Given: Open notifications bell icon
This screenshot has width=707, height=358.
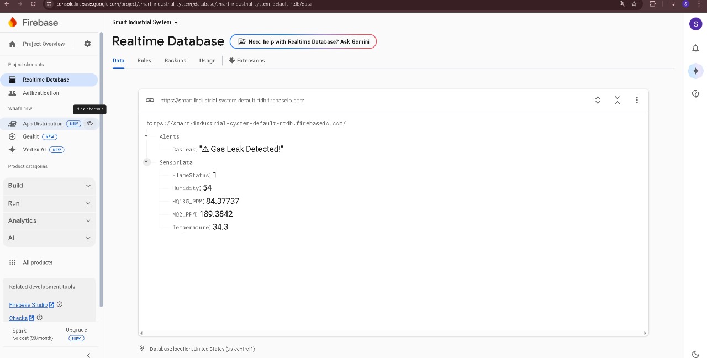Looking at the screenshot, I should coord(695,49).
